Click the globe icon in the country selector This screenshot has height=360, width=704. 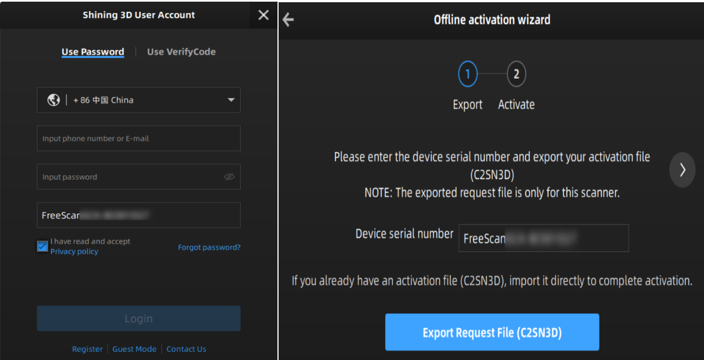click(x=54, y=100)
